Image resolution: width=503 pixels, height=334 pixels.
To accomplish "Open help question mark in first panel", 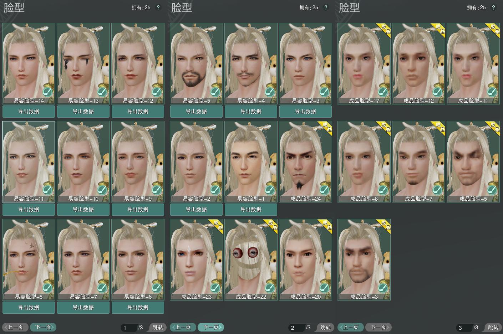I will point(158,7).
